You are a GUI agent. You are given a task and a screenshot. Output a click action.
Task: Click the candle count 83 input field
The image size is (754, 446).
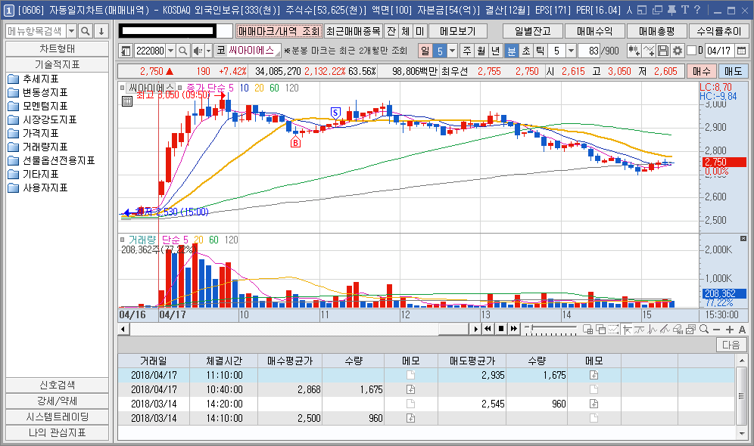click(590, 51)
